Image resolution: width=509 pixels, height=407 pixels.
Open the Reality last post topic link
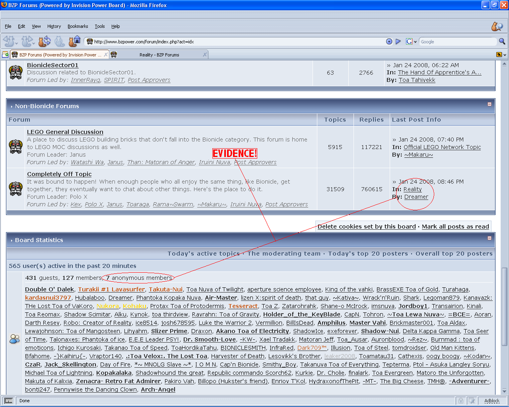pyautogui.click(x=412, y=189)
